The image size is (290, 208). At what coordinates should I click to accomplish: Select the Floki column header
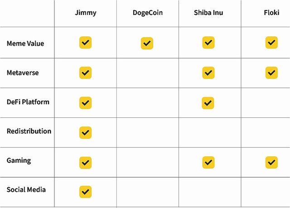point(271,13)
